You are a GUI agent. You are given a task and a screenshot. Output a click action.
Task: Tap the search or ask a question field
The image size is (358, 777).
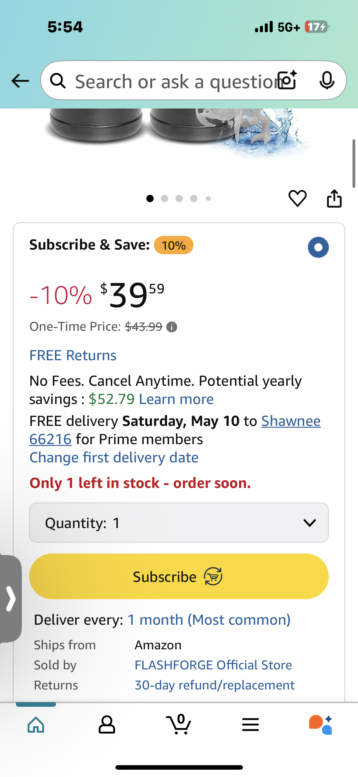[x=173, y=81]
